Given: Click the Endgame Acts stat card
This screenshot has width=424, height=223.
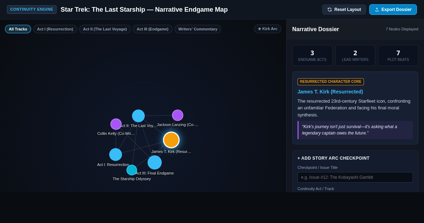Looking at the screenshot, I should coord(312,55).
